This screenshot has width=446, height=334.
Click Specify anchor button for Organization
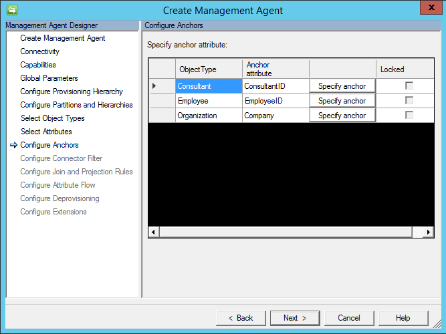coord(342,116)
